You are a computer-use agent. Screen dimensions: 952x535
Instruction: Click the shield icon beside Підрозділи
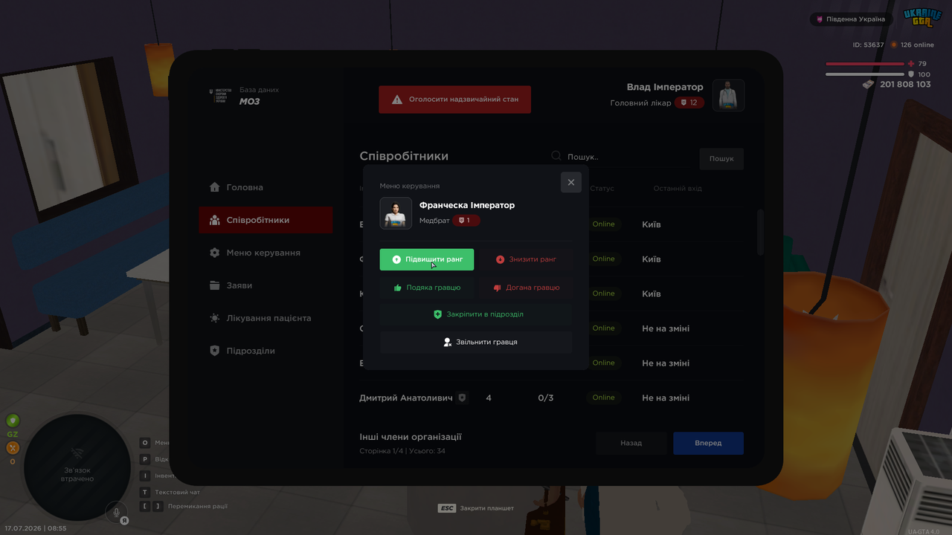[x=215, y=351]
